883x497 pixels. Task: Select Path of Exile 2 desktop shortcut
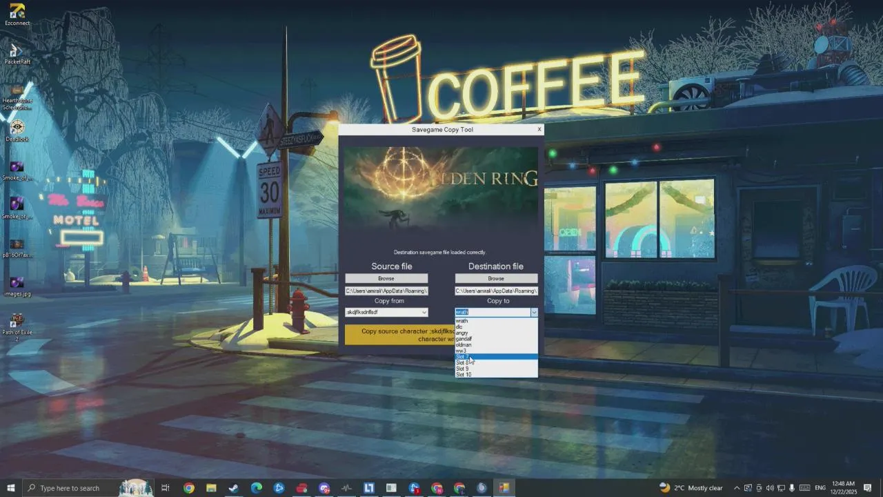click(x=17, y=327)
